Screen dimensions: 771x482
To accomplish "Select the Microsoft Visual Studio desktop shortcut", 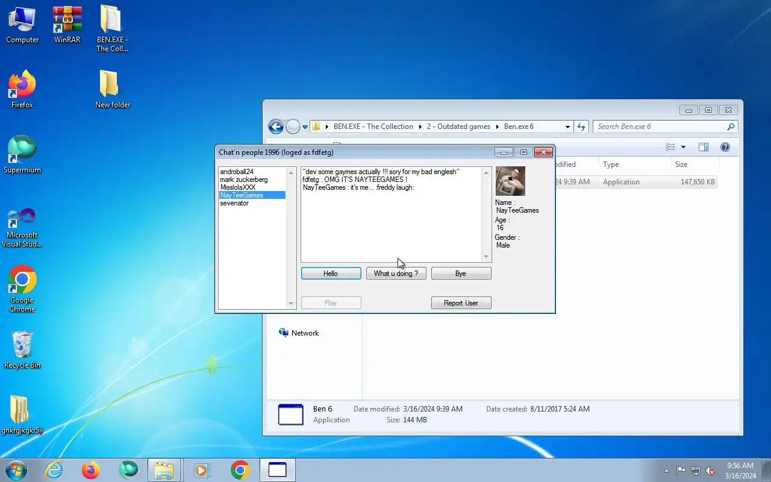I will tap(22, 228).
